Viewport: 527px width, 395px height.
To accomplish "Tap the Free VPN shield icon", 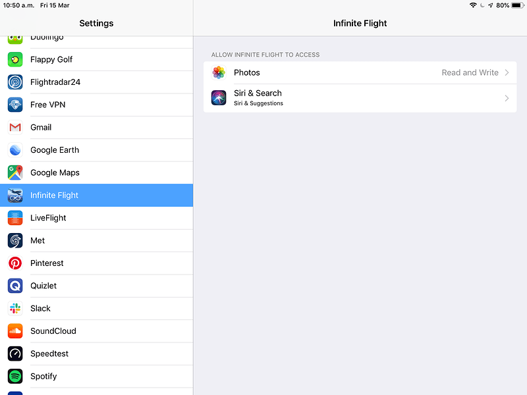I will point(15,105).
